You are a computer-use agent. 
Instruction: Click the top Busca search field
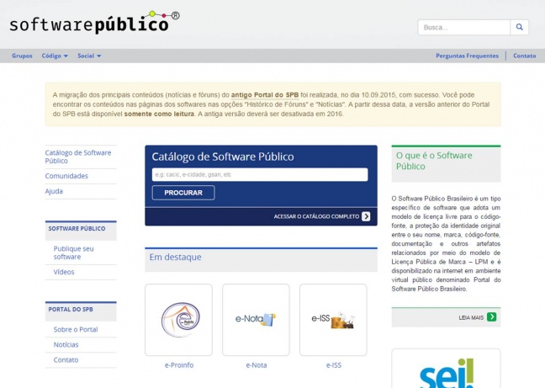tap(463, 27)
